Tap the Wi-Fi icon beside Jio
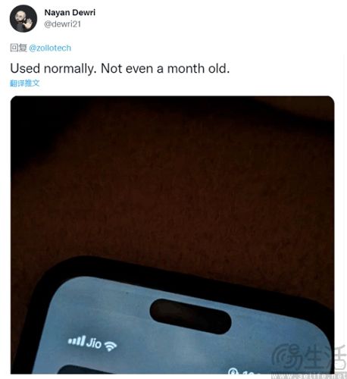This screenshot has height=379, width=347. click(111, 346)
